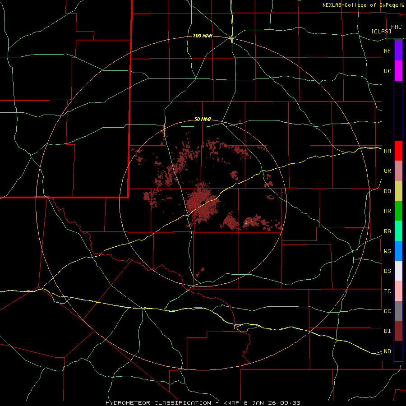Click the HR legend label

[x=388, y=211]
